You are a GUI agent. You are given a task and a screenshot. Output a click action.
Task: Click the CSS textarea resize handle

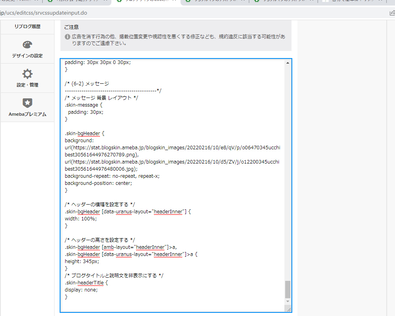[x=288, y=309]
